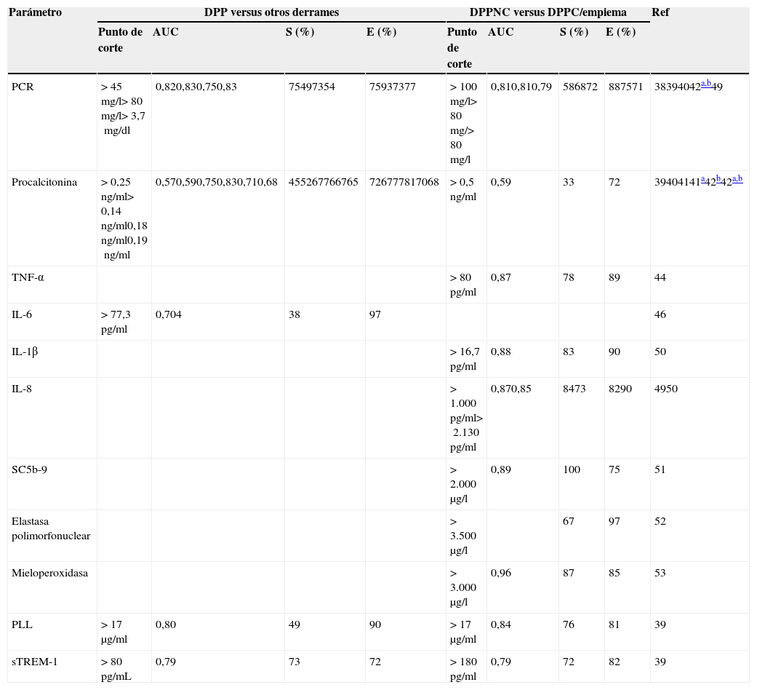Image resolution: width=757 pixels, height=690 pixels.
Task: Click the single 'a' footnote in Procalcitonina row
Action: [x=702, y=179]
